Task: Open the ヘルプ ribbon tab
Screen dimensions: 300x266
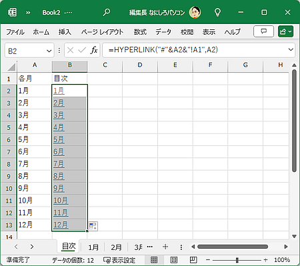Action: (x=232, y=32)
